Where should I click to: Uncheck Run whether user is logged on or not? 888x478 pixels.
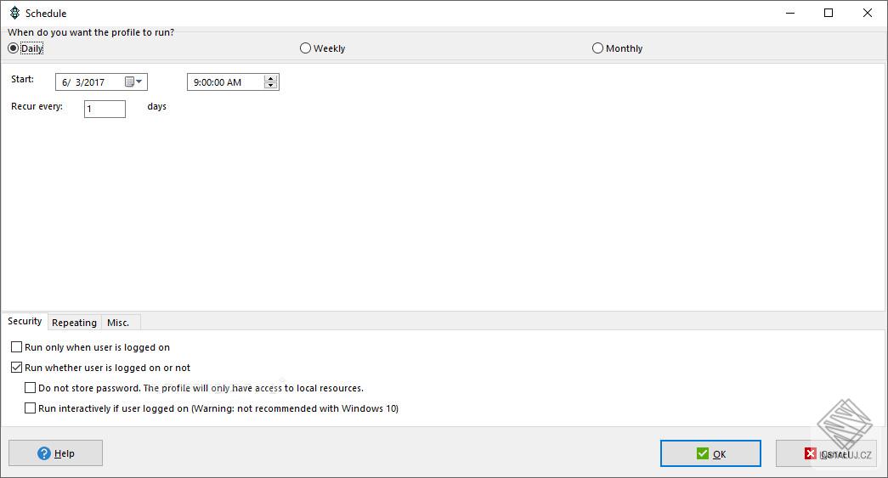coord(16,367)
